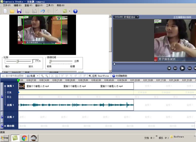This screenshot has width=196, height=142.
Task: Toggle the lock on the Audio 1 track
Action: (x=2, y=97)
